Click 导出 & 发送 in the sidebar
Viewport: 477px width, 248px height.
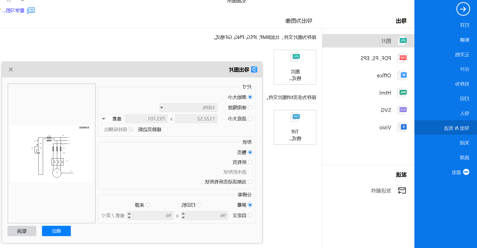[x=446, y=128]
